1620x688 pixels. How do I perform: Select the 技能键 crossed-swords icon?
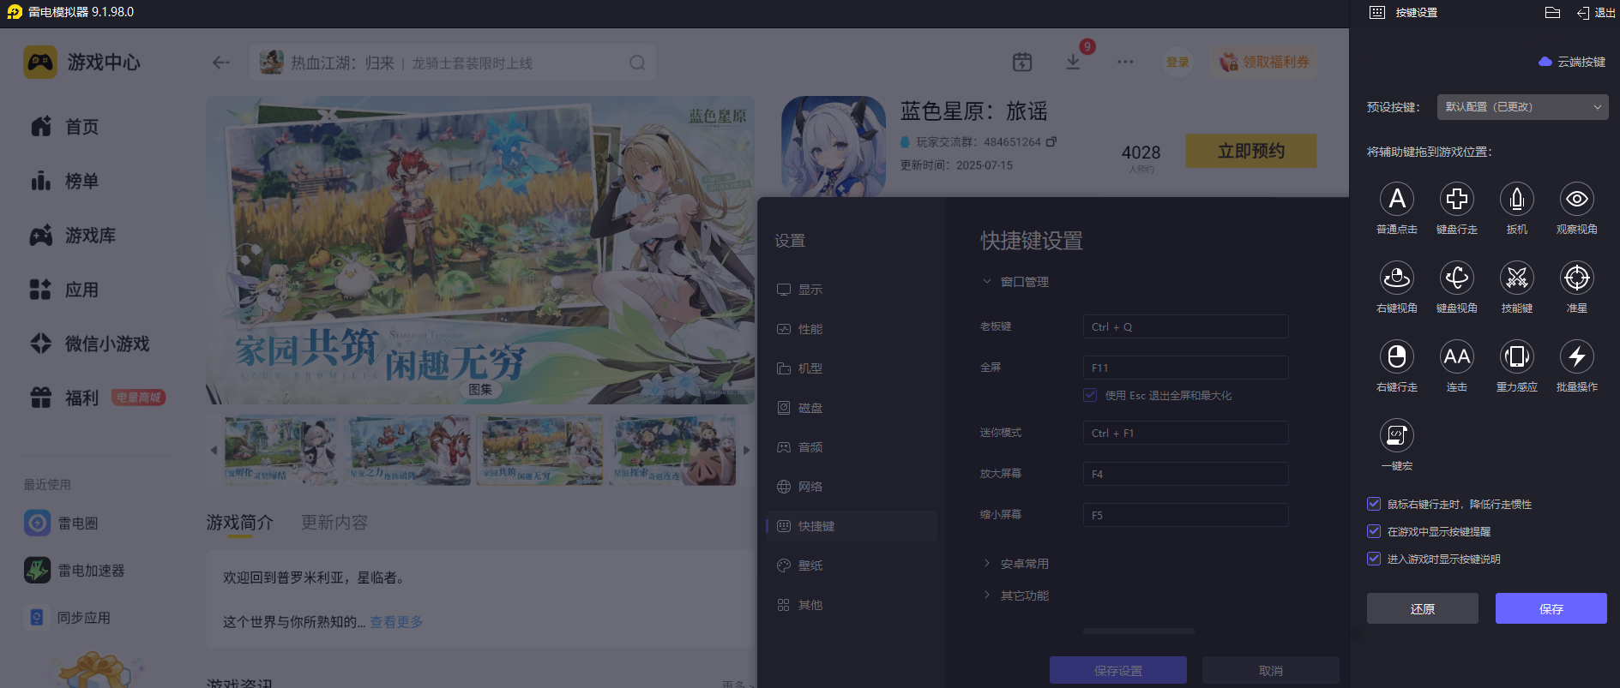1517,278
